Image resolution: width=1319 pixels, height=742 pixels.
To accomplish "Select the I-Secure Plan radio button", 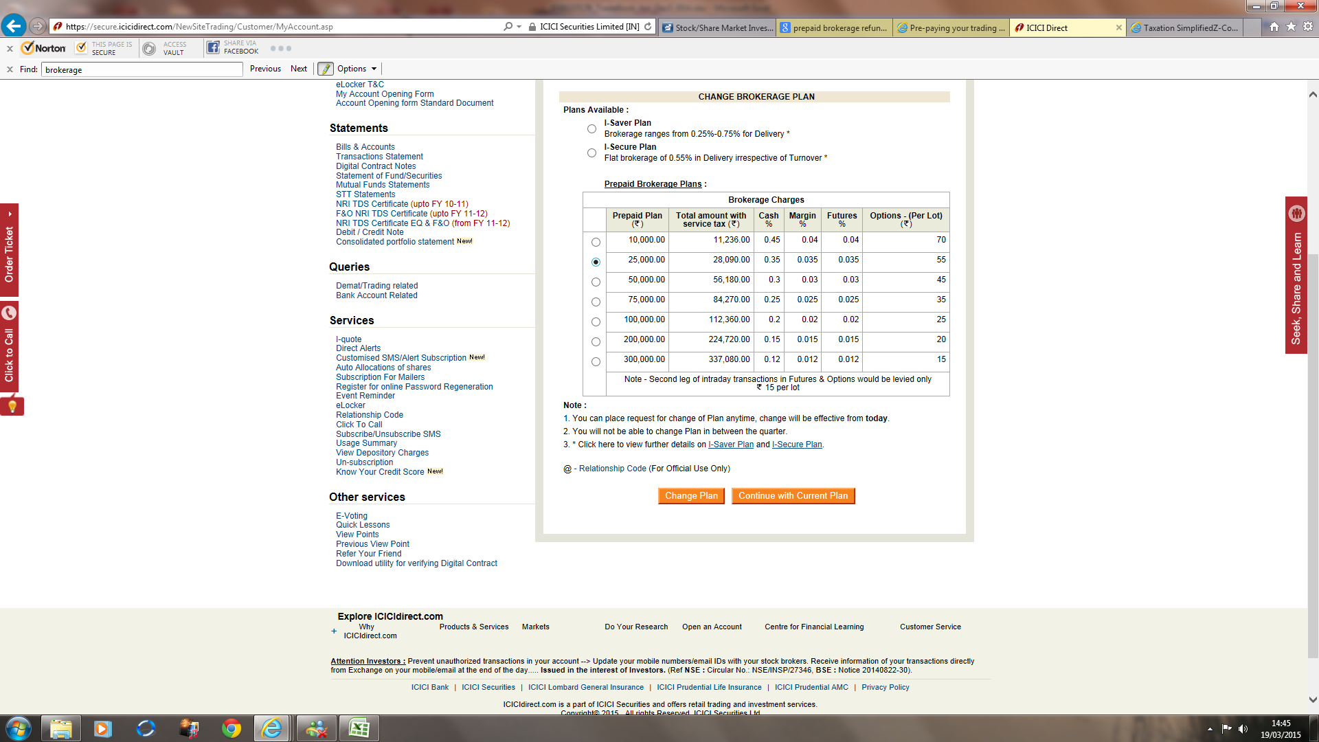I will (591, 153).
